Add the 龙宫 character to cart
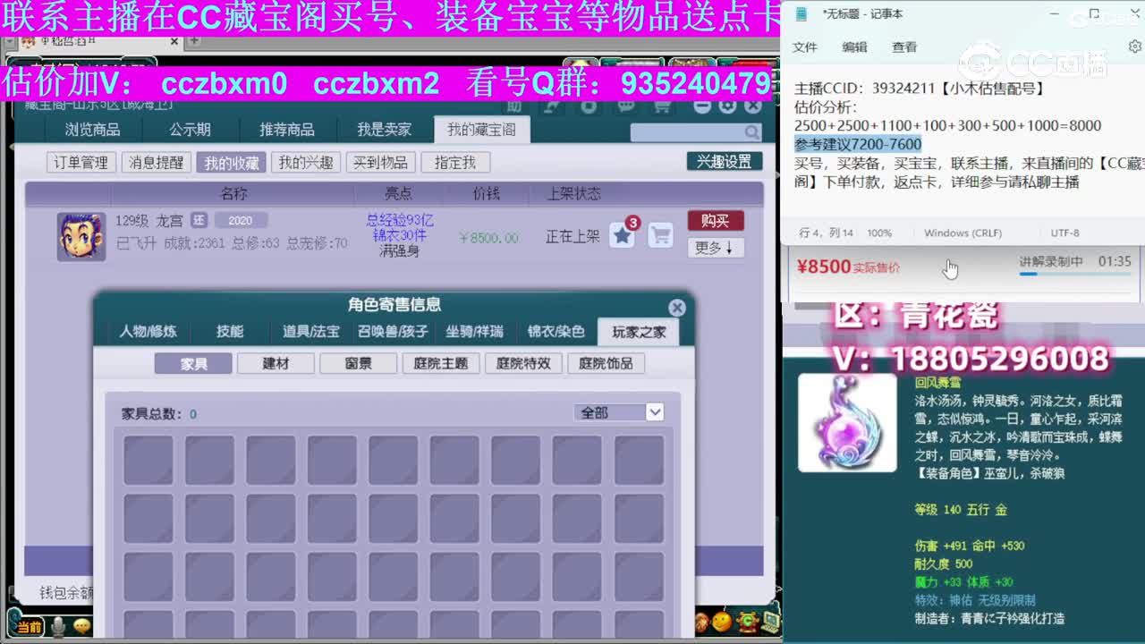The height and width of the screenshot is (644, 1145). pos(660,235)
